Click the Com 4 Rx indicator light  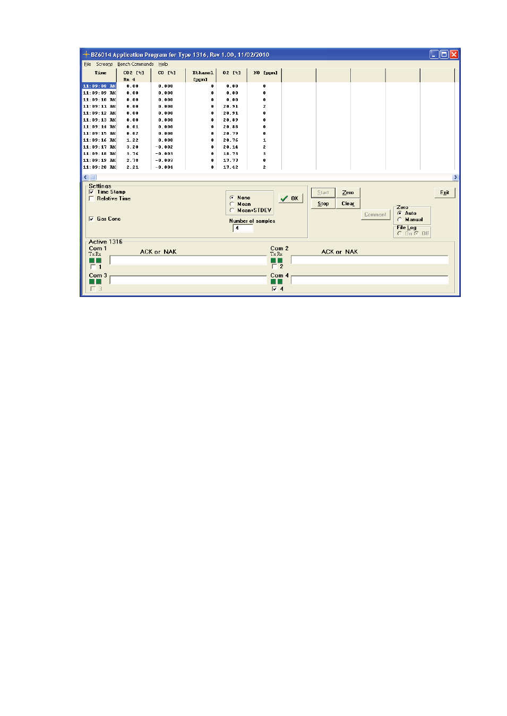coord(280,282)
